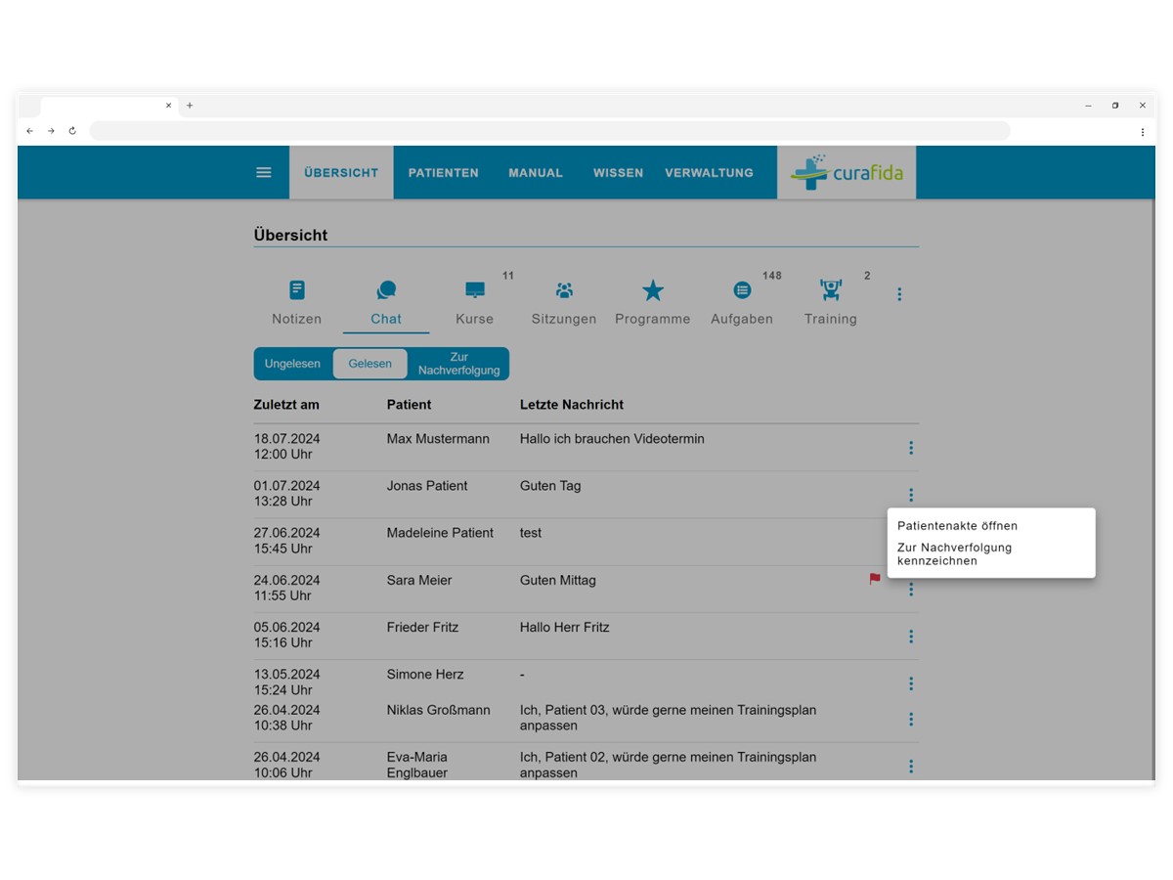1173x880 pixels.
Task: Switch to Zur Nachverfolgung filter
Action: 458,364
